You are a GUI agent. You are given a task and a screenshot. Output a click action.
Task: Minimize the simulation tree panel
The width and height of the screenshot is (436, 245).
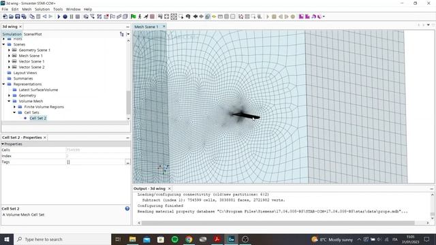click(127, 27)
